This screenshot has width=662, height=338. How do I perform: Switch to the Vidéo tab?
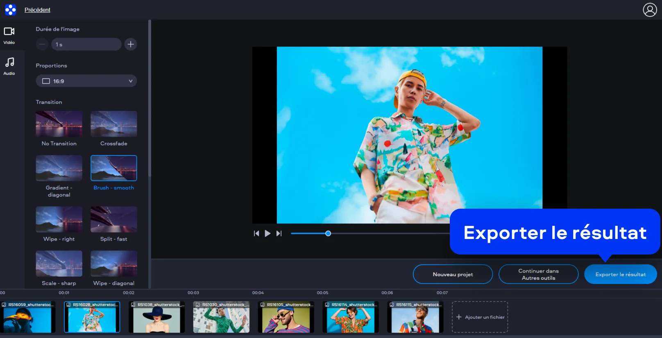(x=9, y=35)
